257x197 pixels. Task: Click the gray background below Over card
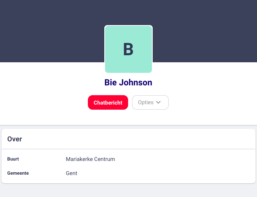[x=128, y=190]
